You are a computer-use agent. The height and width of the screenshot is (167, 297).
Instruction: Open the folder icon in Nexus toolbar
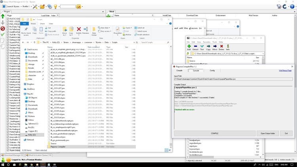pyautogui.click(x=42, y=6)
